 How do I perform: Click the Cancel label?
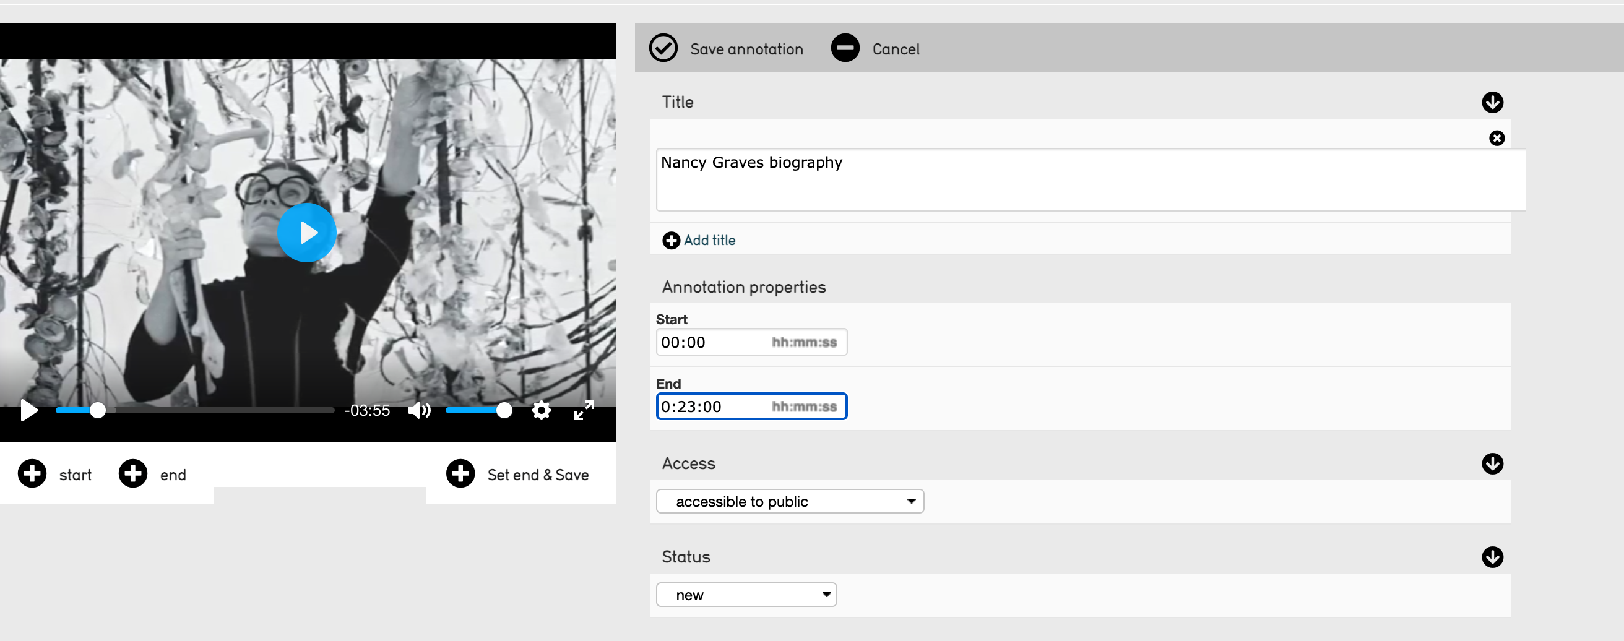point(896,48)
